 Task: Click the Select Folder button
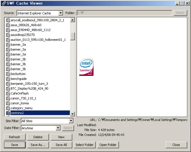(x=84, y=145)
